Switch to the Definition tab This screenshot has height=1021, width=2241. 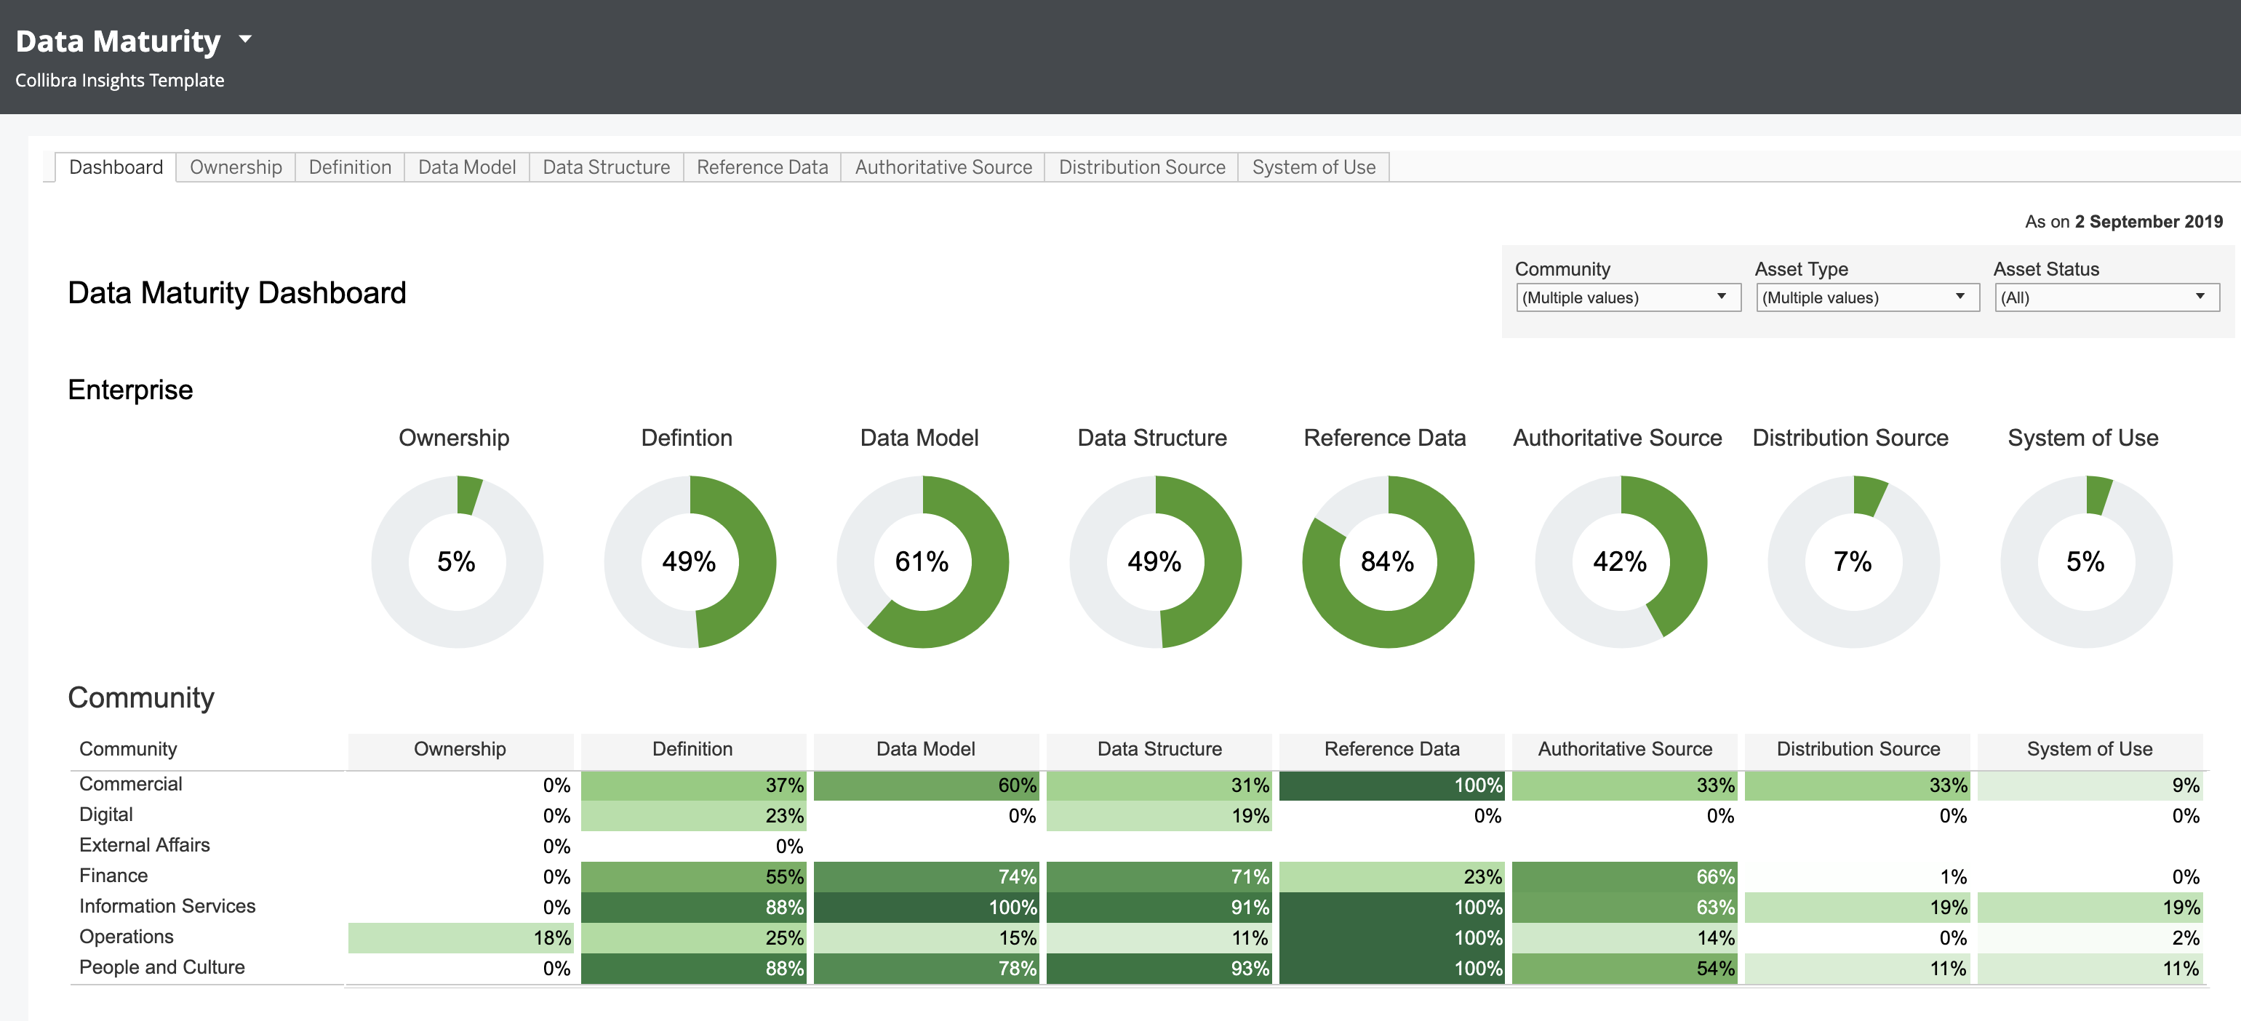[350, 167]
